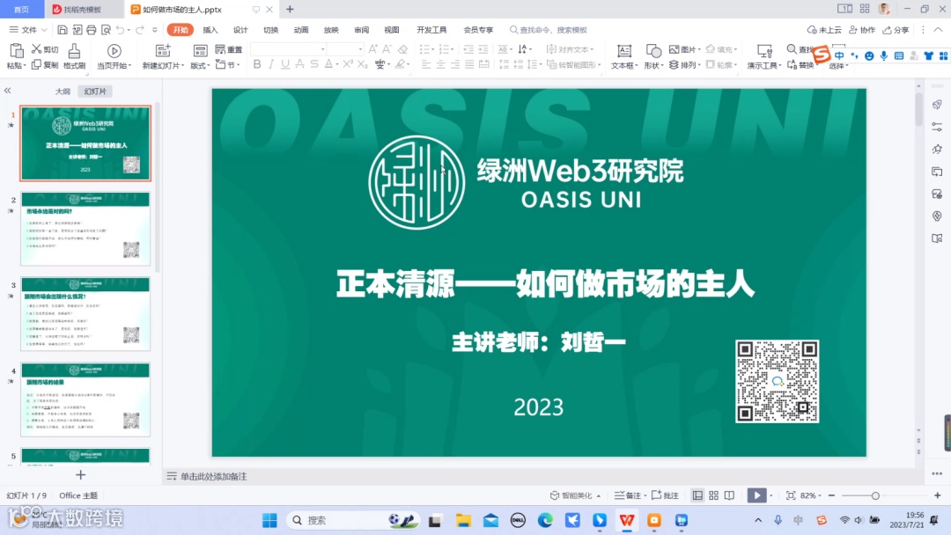This screenshot has width=951, height=535.
Task: Click the 单击此处添加备注 notes field
Action: 213,476
